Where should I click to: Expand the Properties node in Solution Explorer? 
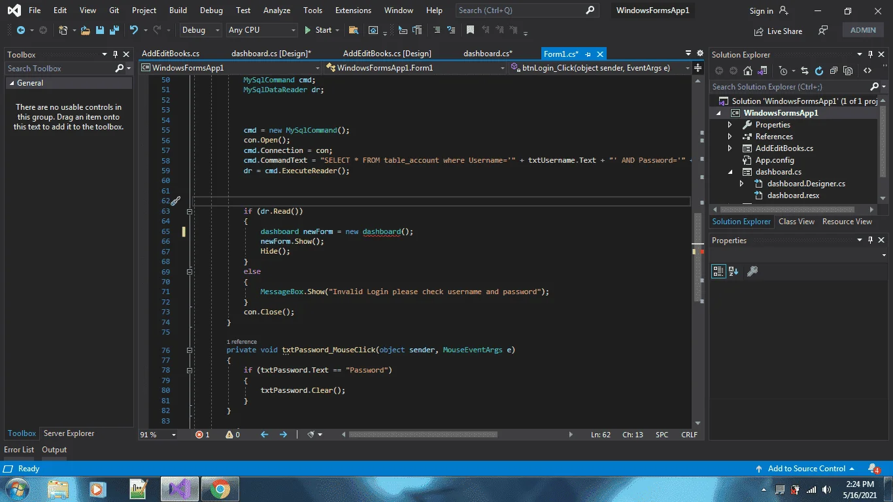tap(730, 125)
